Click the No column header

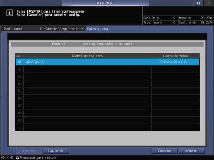click(19, 56)
